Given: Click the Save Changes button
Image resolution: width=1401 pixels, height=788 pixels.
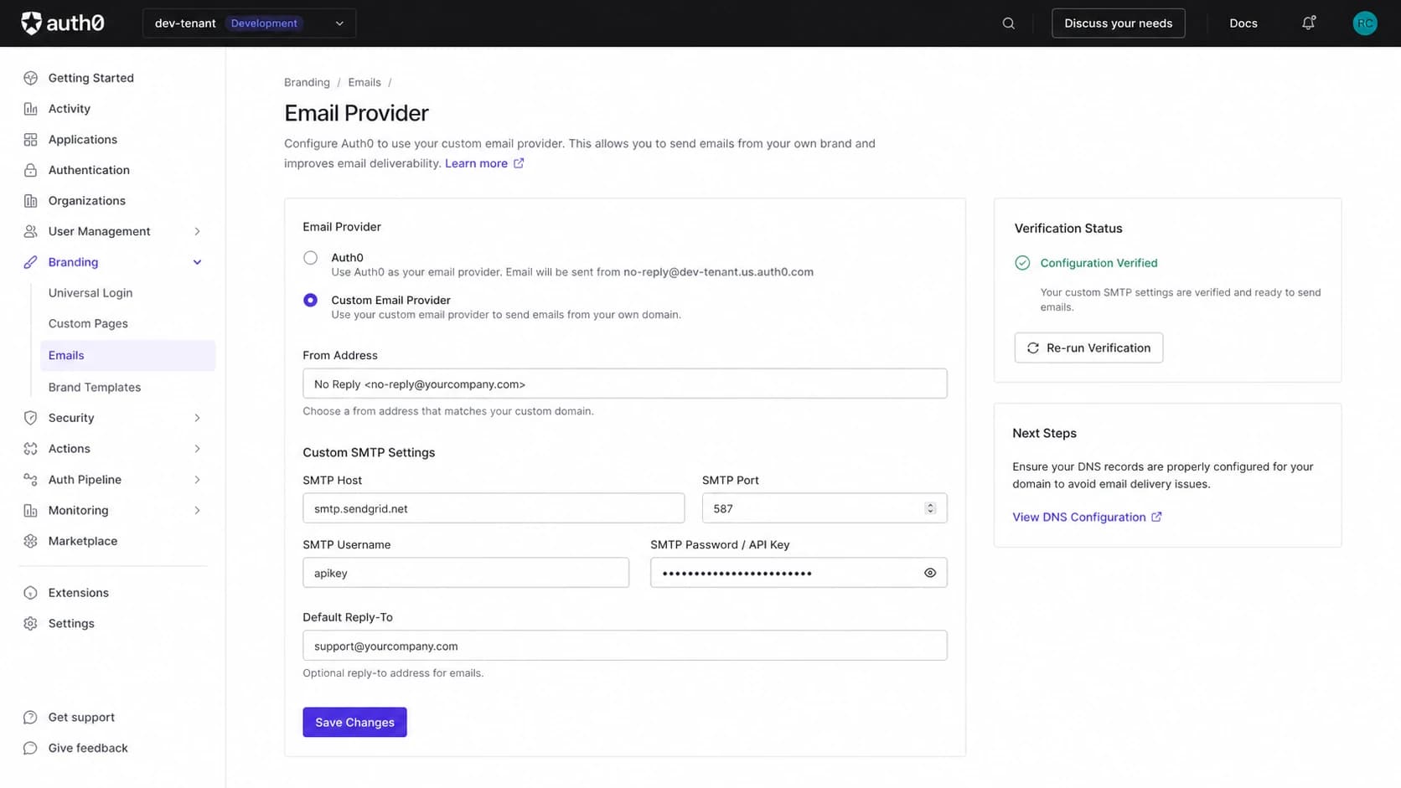Looking at the screenshot, I should (354, 722).
